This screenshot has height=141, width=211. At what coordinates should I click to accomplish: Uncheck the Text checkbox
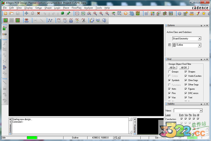pyautogui.click(x=186, y=97)
